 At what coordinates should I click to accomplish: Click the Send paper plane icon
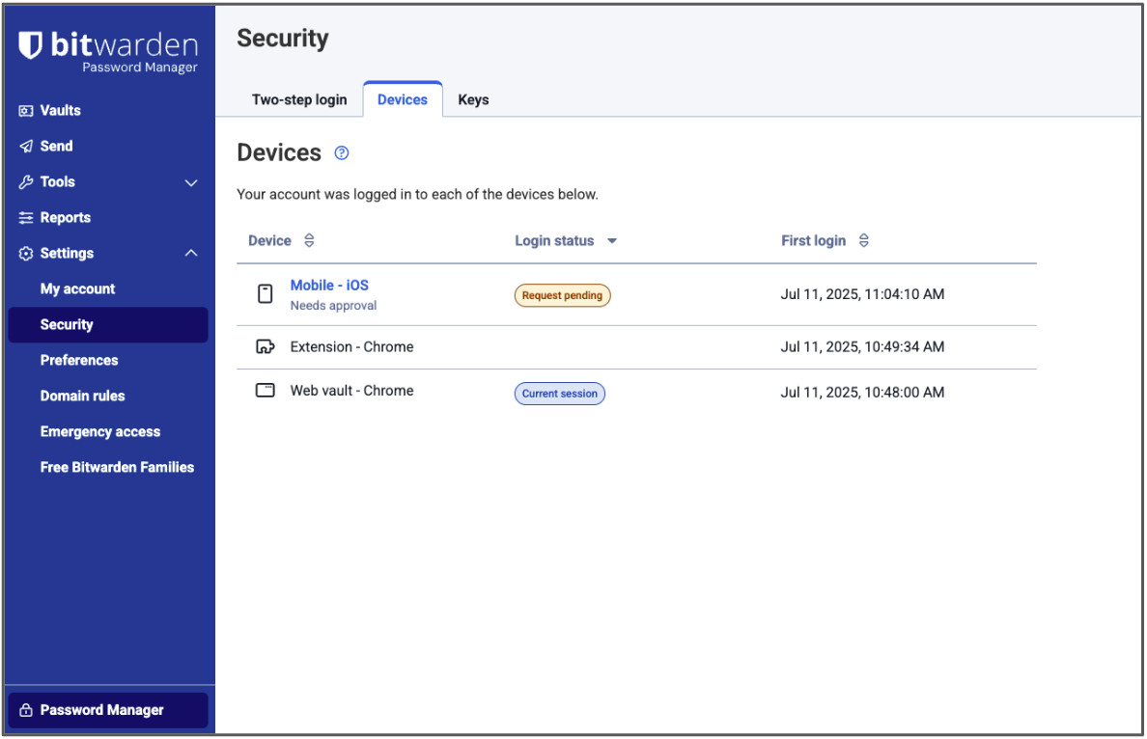pyautogui.click(x=26, y=147)
